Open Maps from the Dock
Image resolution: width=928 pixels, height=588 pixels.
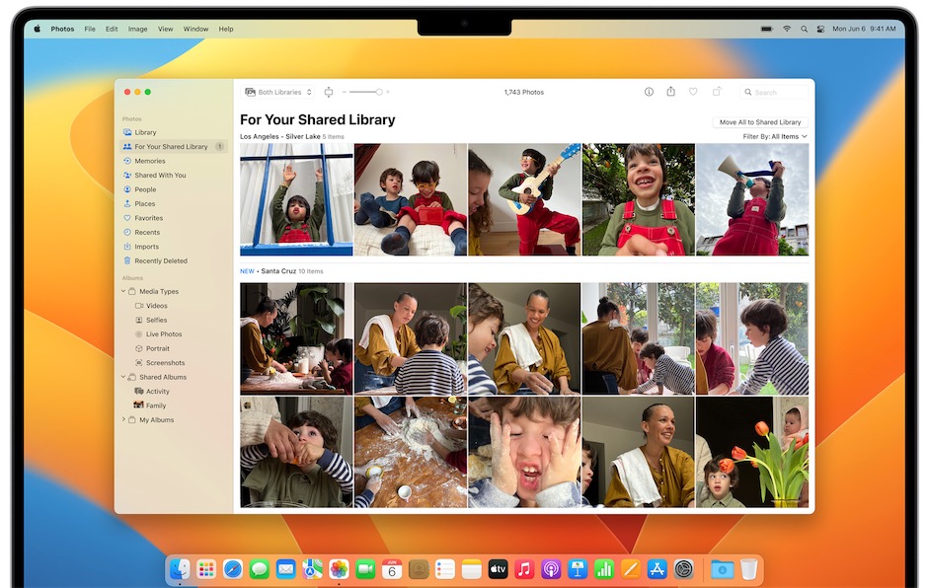coord(313,569)
